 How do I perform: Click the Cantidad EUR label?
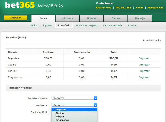[39, 113]
